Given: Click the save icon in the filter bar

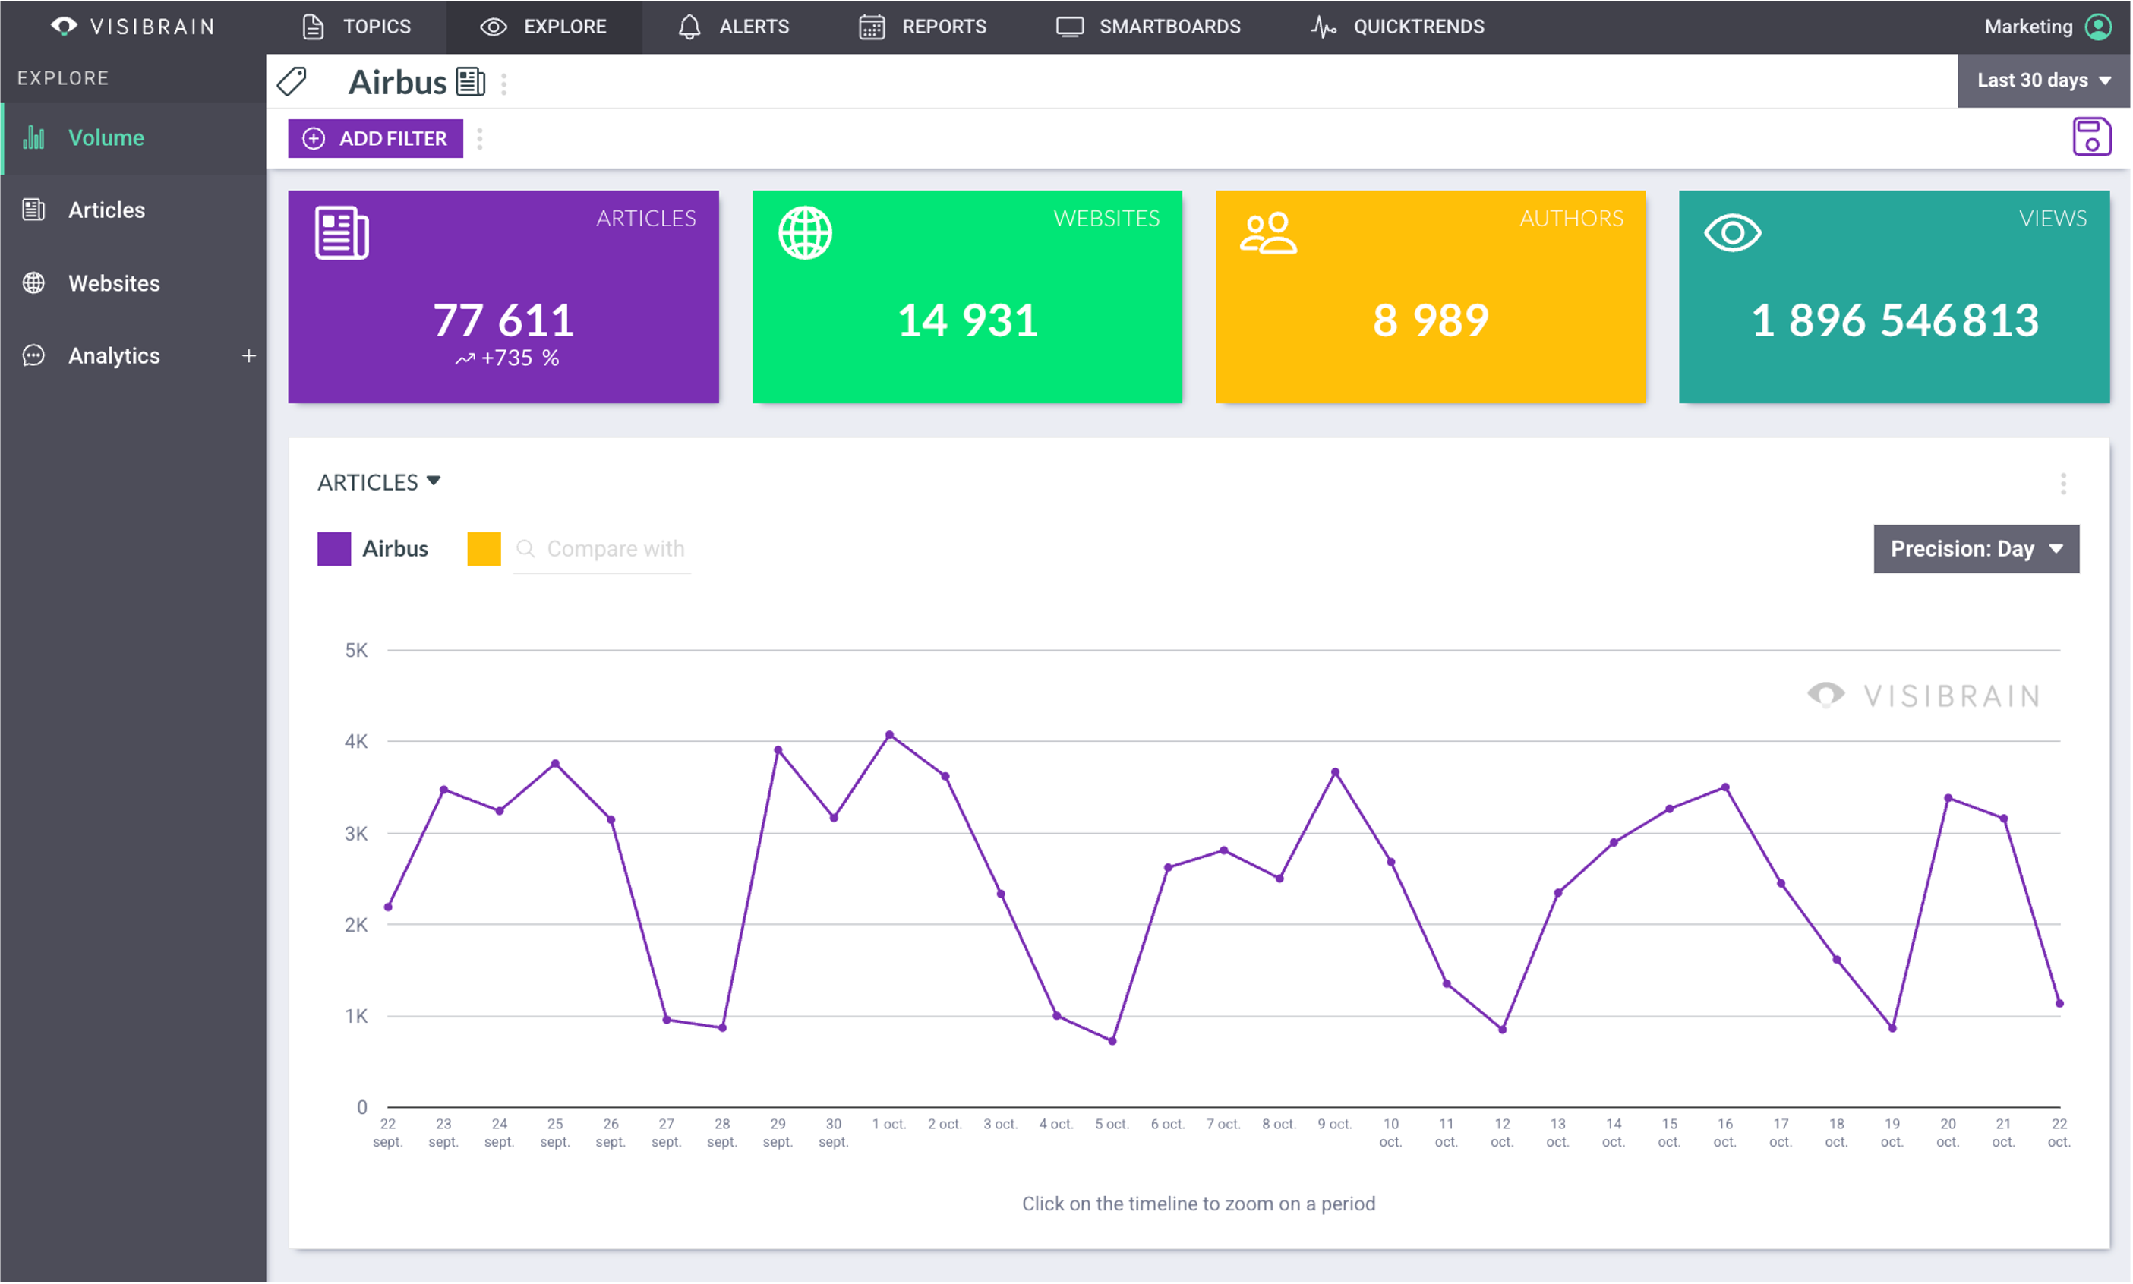Looking at the screenshot, I should coord(2090,137).
